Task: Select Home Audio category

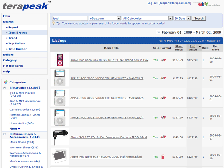Action: click(x=22, y=123)
